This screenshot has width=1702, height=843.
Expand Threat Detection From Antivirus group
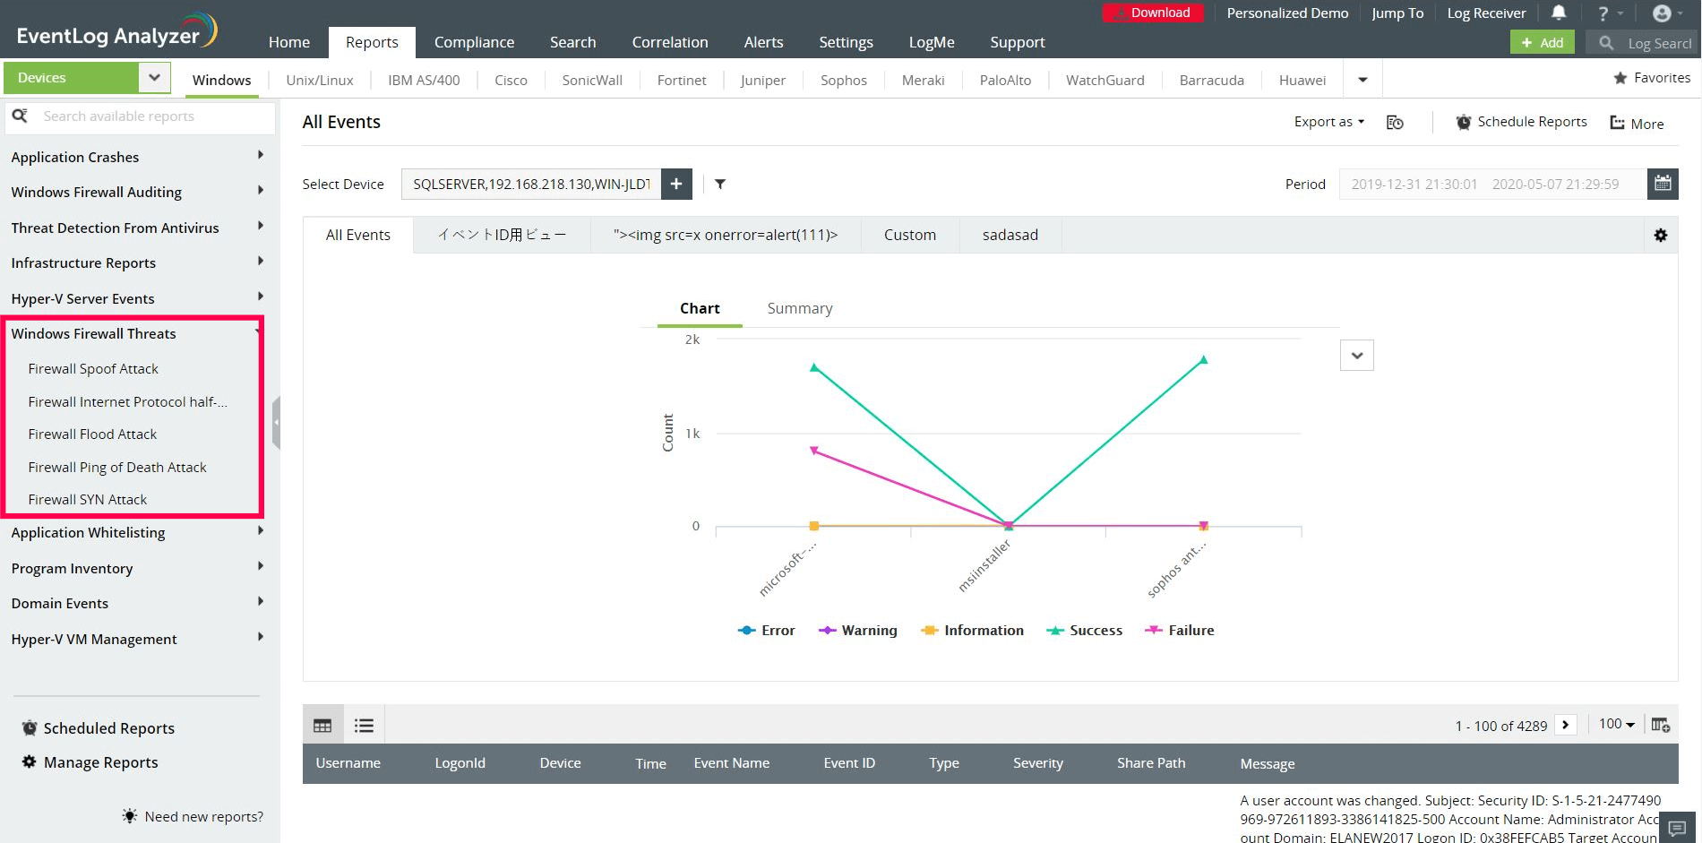(260, 227)
